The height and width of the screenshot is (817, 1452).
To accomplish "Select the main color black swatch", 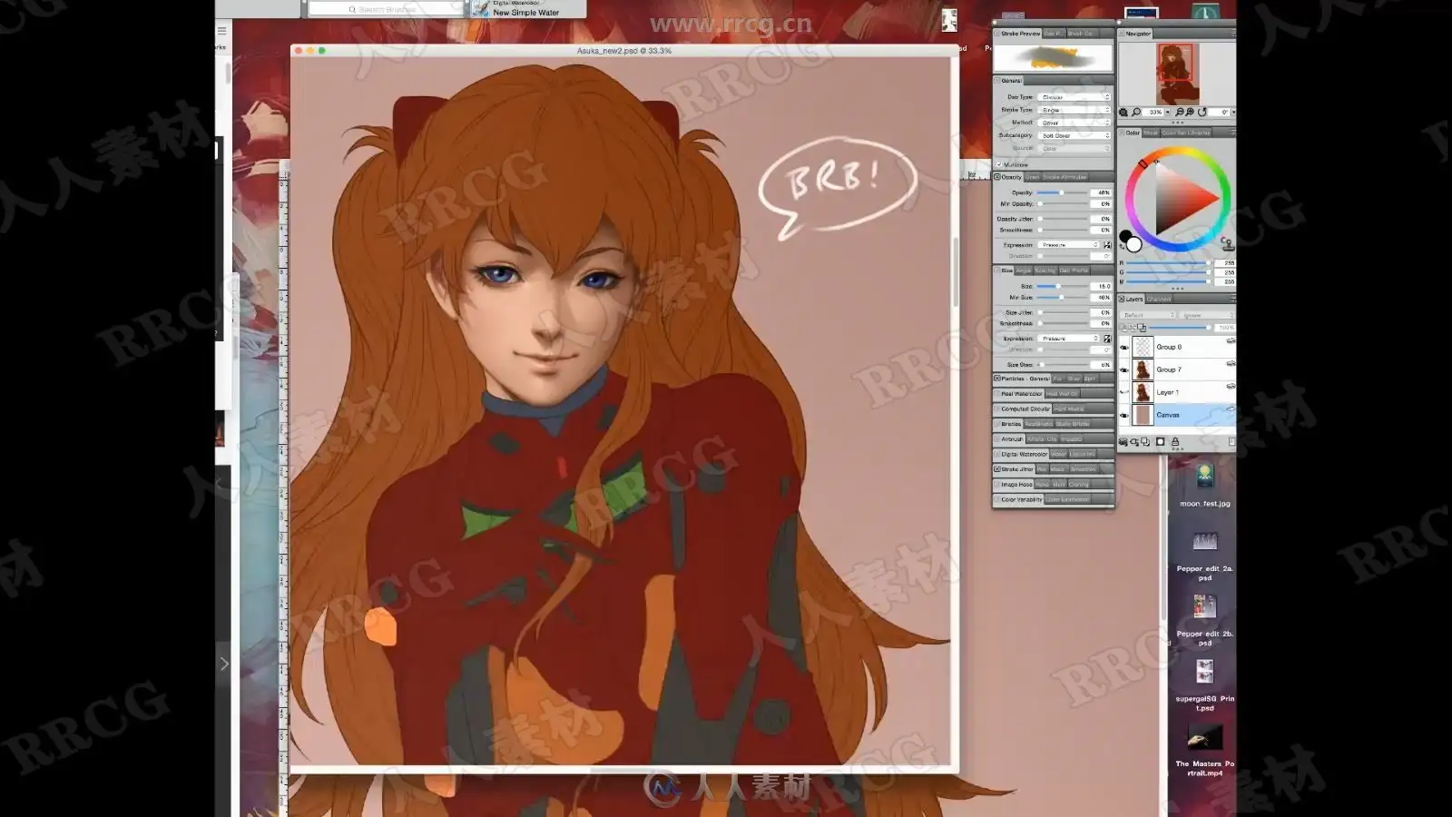I will tap(1125, 236).
